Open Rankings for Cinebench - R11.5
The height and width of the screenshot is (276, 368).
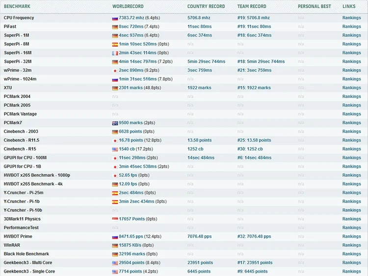(352, 140)
